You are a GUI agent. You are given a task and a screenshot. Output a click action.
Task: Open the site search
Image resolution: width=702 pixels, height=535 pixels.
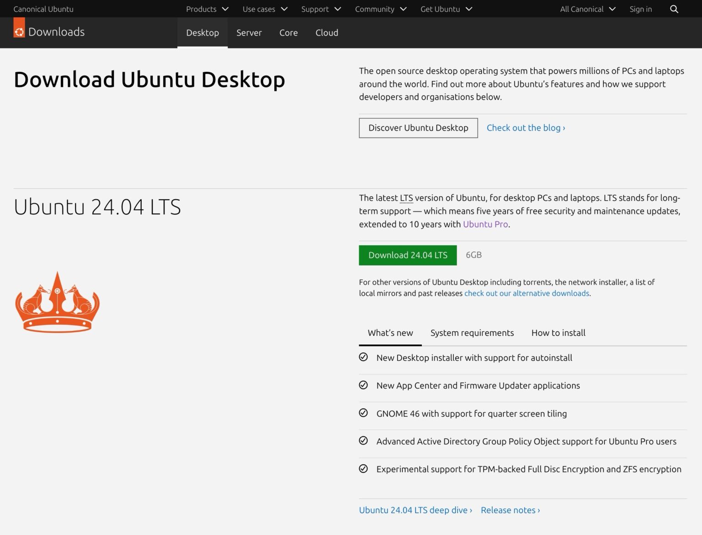pyautogui.click(x=674, y=9)
